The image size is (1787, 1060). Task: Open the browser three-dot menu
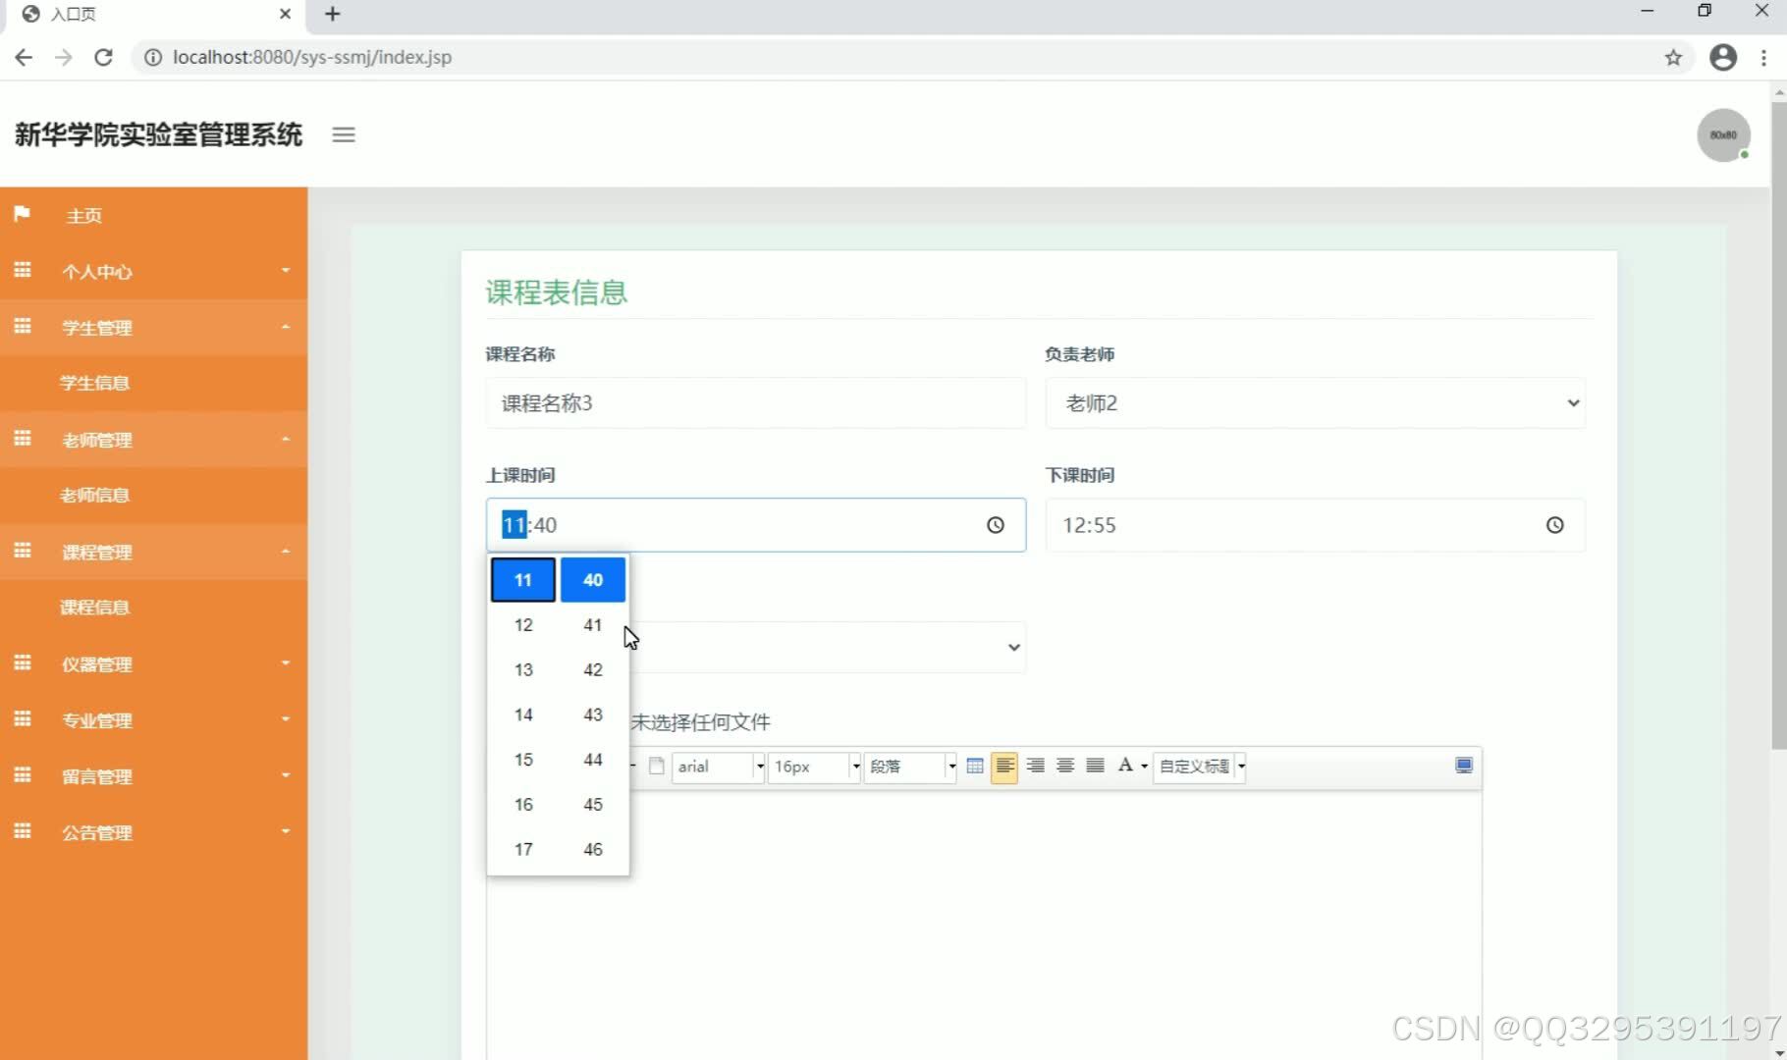pyautogui.click(x=1764, y=57)
